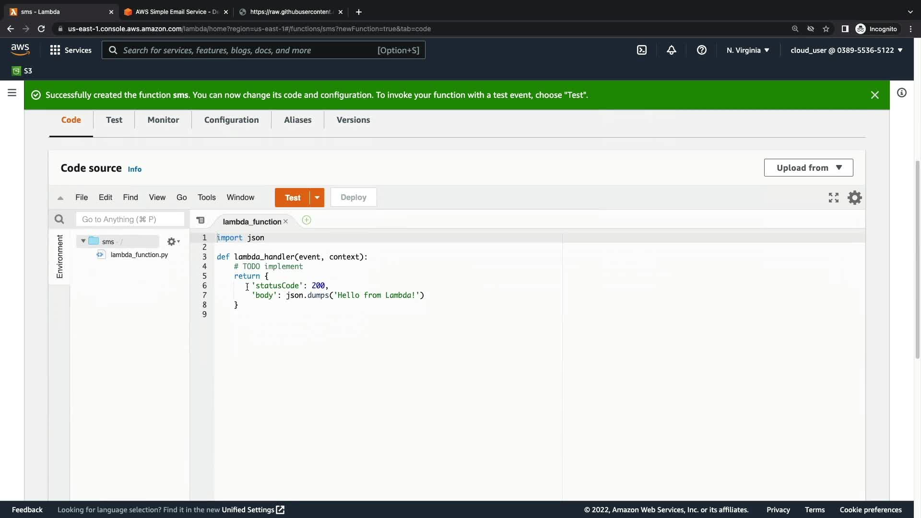Collapse the sms folder tree
921x518 pixels.
coord(83,241)
